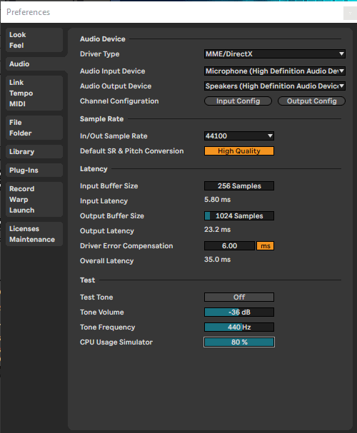Click the Driver Error Compensation 6.00 field
The height and width of the screenshot is (433, 357).
(229, 246)
